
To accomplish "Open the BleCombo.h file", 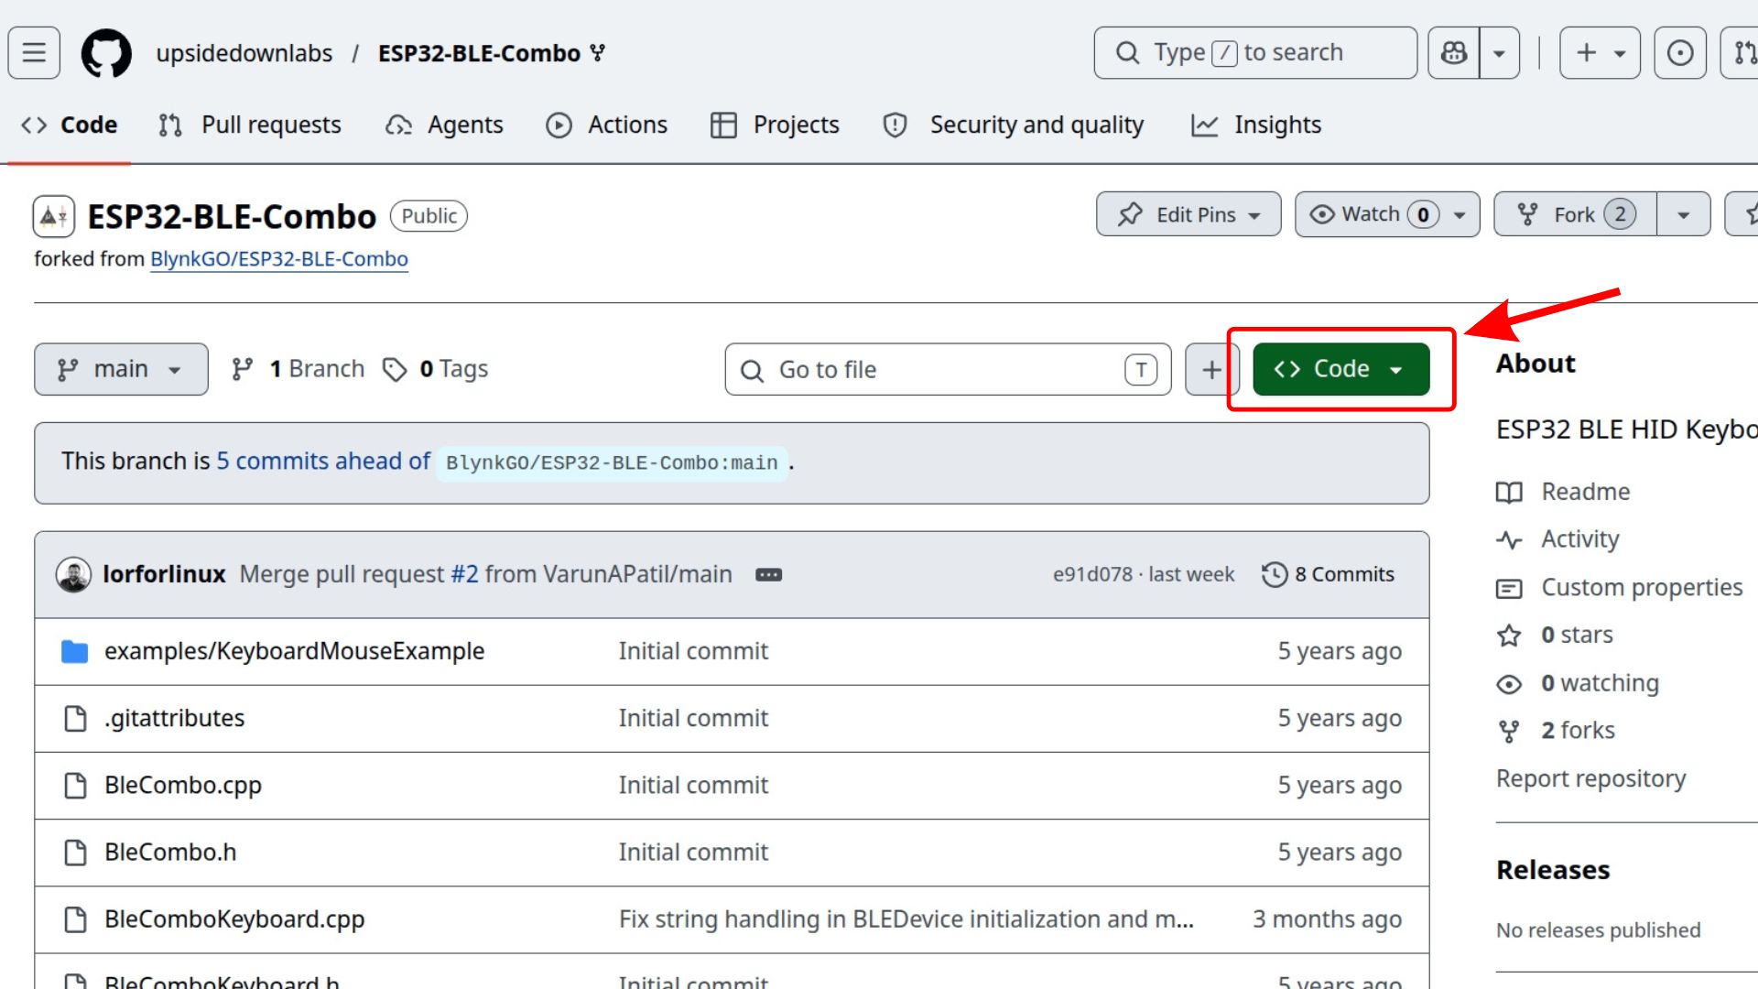I will pyautogui.click(x=170, y=852).
